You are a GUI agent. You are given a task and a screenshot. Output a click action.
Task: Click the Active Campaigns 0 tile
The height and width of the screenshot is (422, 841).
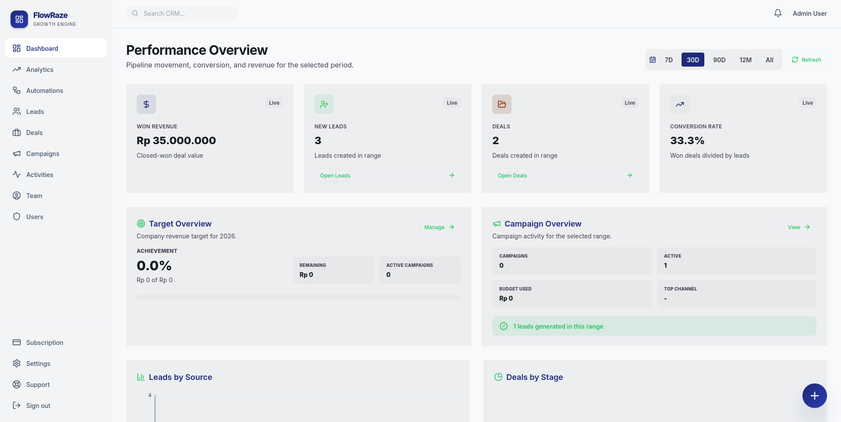420,270
